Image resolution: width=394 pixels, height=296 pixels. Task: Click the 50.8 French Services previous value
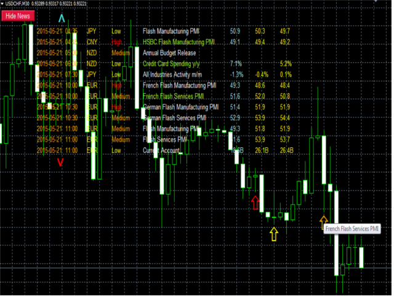click(284, 96)
